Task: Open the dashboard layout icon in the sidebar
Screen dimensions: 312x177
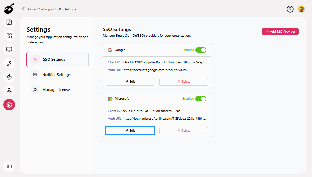Action: pyautogui.click(x=9, y=22)
